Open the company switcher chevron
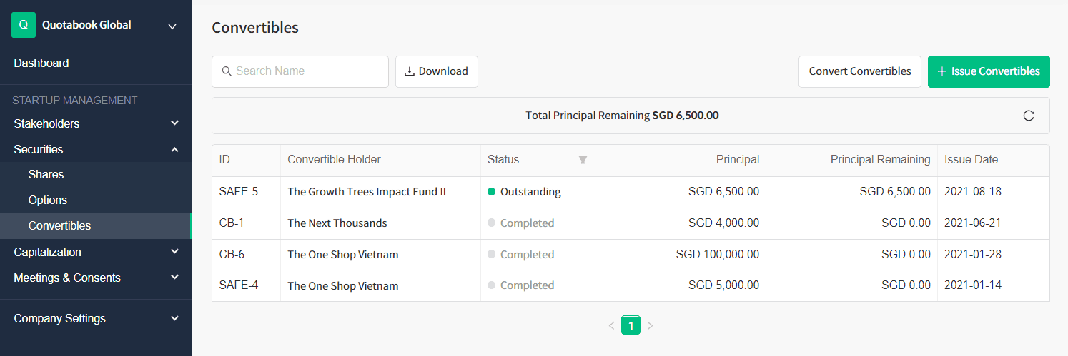 point(172,26)
